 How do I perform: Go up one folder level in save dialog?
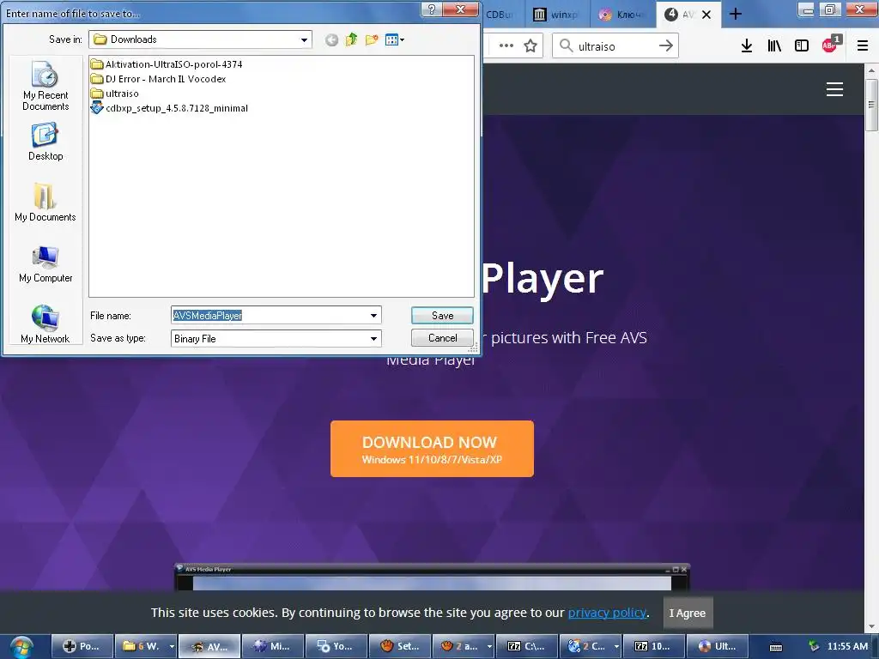pos(351,39)
